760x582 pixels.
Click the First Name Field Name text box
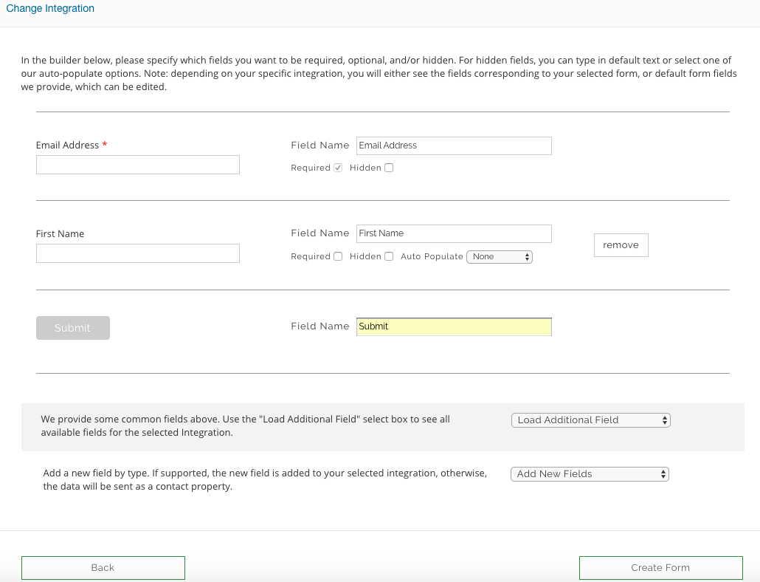pyautogui.click(x=453, y=233)
